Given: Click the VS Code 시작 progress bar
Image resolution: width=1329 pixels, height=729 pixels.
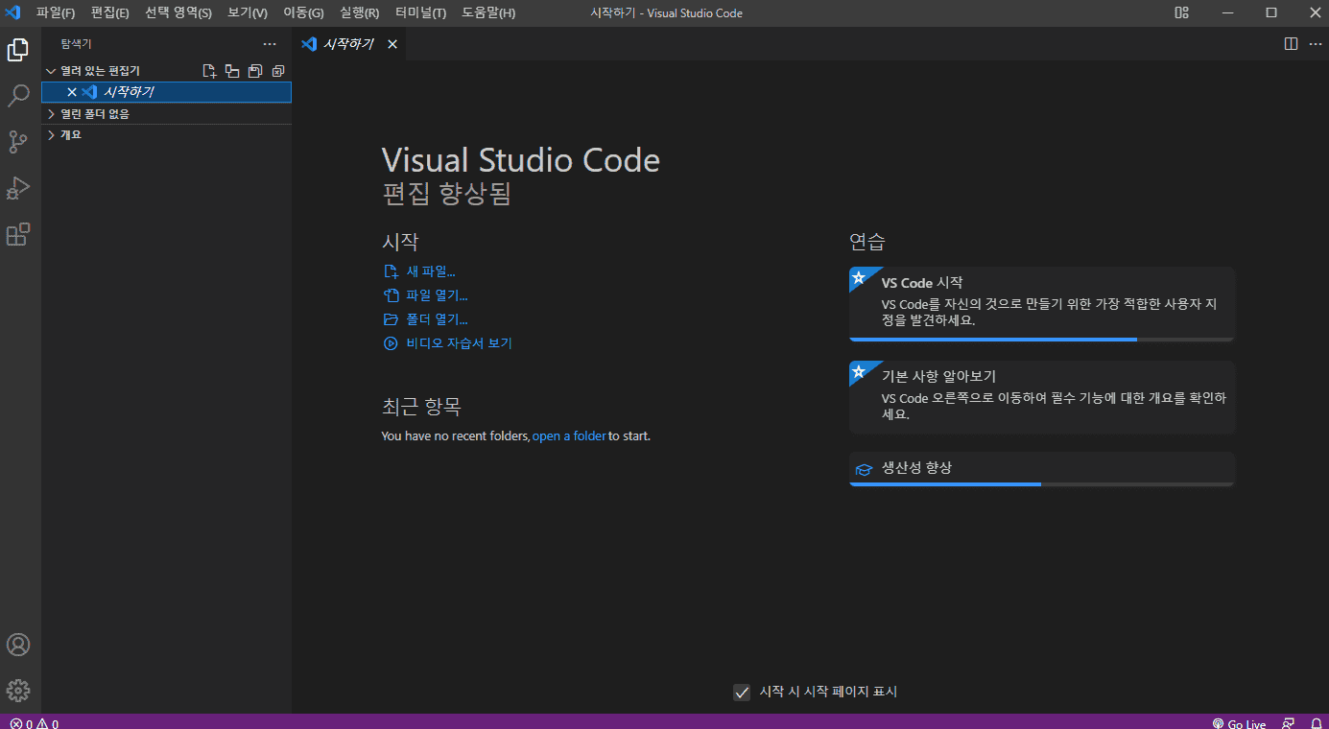Looking at the screenshot, I should 1042,340.
